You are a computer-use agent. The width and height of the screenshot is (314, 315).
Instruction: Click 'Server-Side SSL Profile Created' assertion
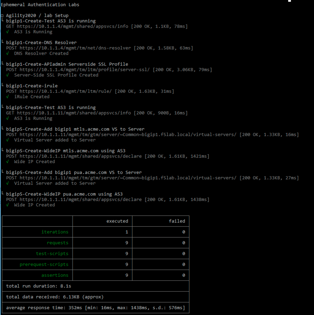56,75
